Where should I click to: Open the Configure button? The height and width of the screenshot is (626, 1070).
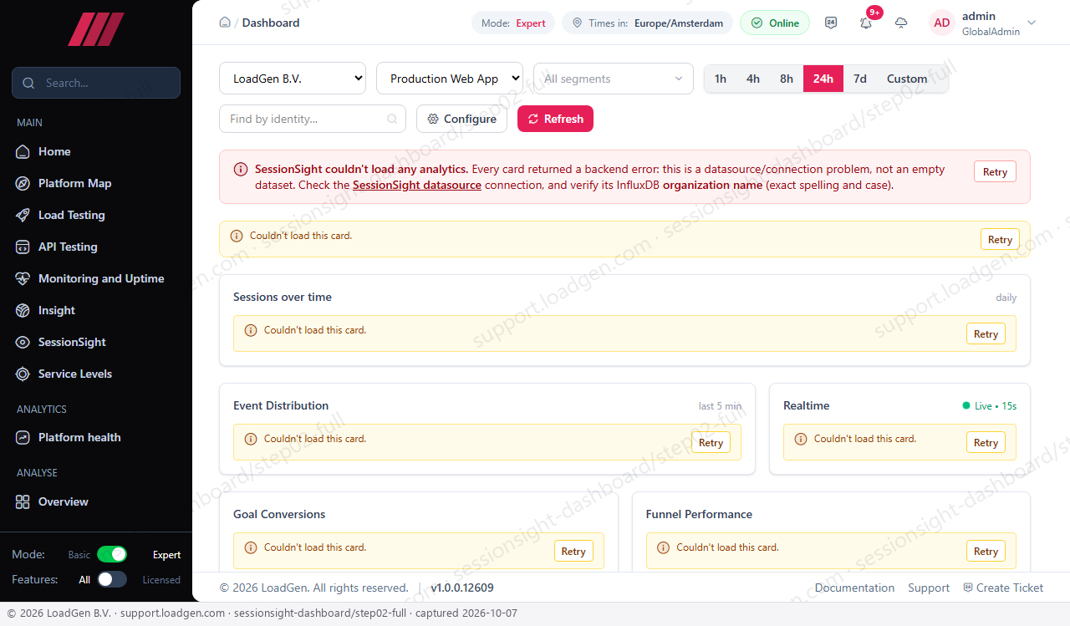point(461,119)
